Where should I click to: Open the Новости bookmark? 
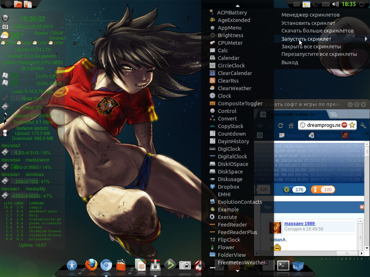(292, 136)
